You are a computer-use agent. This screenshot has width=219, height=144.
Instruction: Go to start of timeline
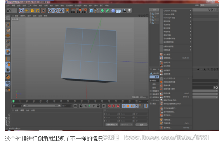(x=75, y=106)
